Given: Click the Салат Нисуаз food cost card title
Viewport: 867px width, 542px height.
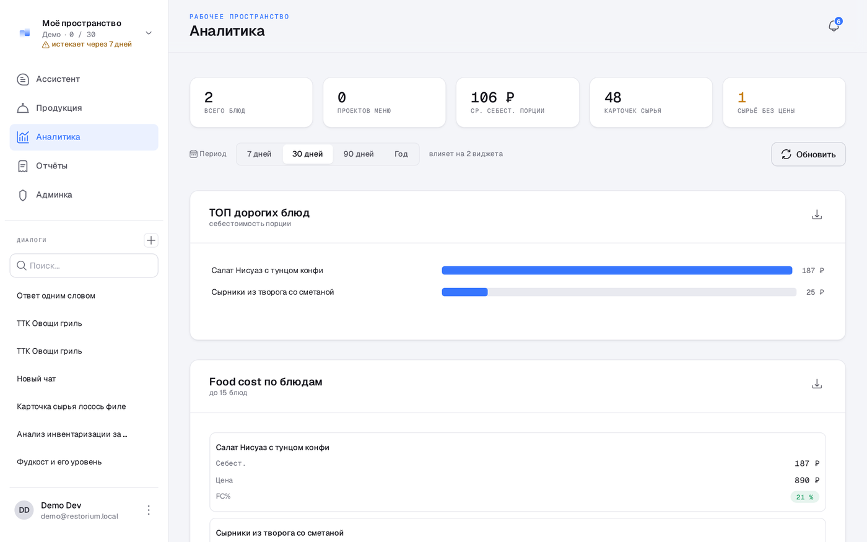Looking at the screenshot, I should click(x=272, y=448).
